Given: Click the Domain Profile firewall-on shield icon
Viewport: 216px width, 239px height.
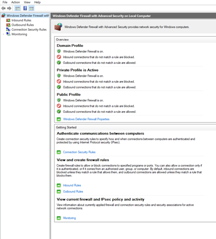Looking at the screenshot, I should pos(59,51).
